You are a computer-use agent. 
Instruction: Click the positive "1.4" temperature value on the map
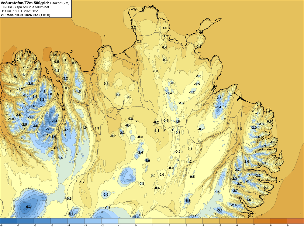point(54,55)
